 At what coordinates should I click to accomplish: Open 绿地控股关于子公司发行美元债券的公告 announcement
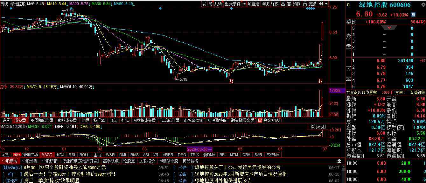coord(237,167)
